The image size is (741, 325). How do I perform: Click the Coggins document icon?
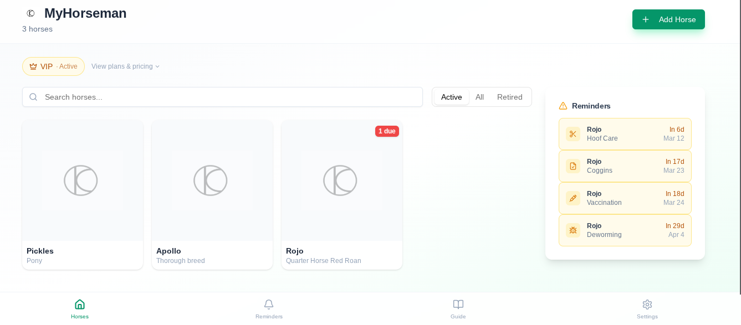(x=573, y=166)
